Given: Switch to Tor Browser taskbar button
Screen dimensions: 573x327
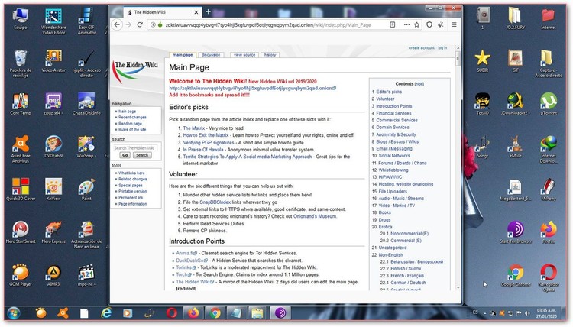Looking at the screenshot, I should click(280, 313).
